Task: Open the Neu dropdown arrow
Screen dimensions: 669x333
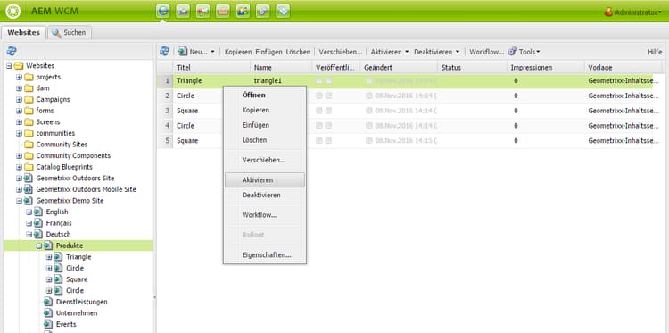Action: click(x=212, y=52)
